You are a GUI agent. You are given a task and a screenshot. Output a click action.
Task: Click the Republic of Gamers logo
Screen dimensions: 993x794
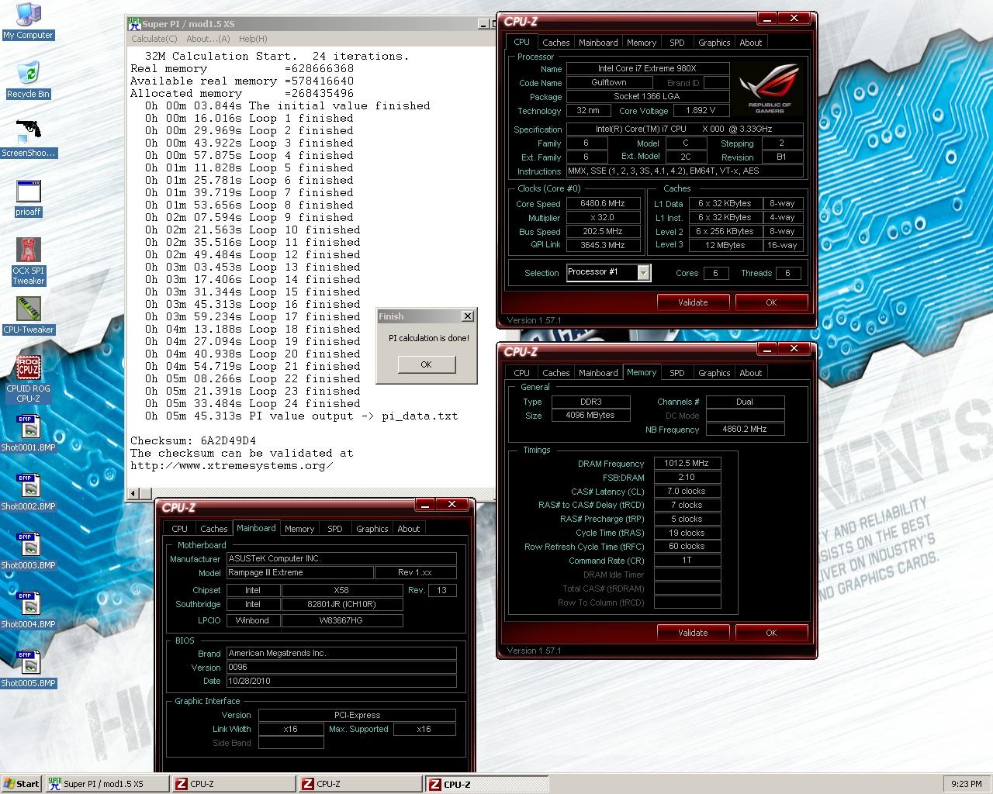770,87
